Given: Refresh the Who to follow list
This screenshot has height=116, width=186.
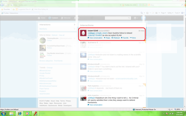Looking at the screenshot, I should pos(55,35).
